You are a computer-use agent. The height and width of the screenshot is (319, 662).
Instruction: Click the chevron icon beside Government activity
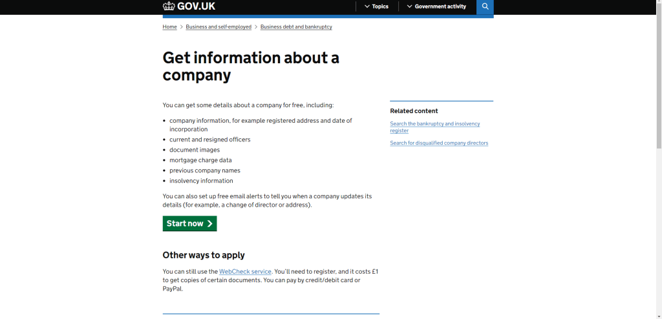point(409,6)
